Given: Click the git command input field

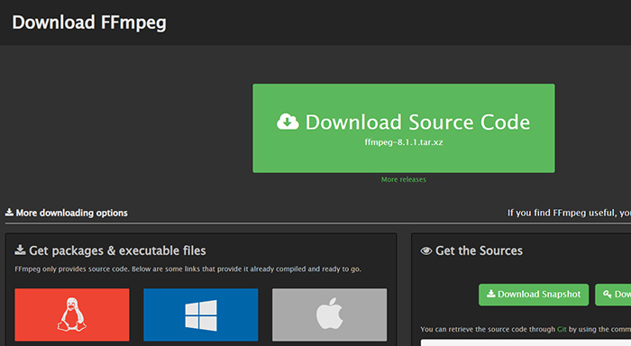Looking at the screenshot, I should [526, 342].
